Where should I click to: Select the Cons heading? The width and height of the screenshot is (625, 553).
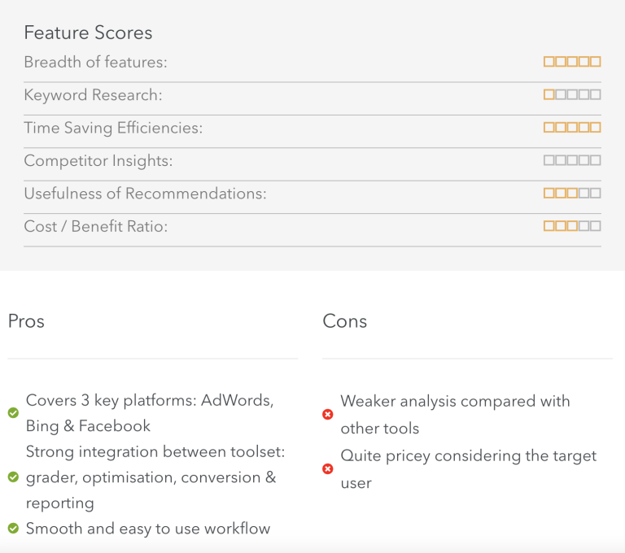(x=345, y=321)
